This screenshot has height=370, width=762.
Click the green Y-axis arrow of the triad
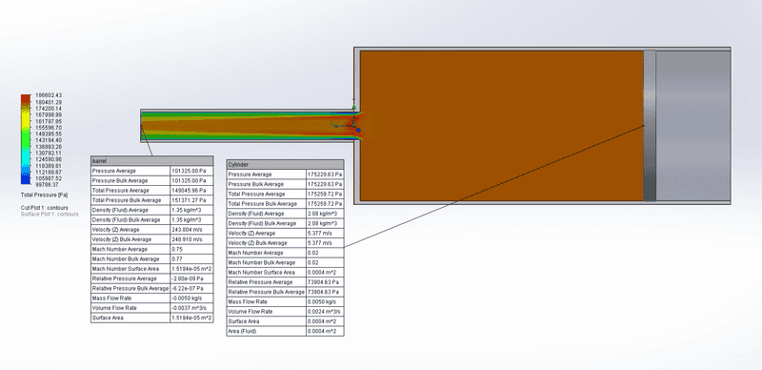354,107
